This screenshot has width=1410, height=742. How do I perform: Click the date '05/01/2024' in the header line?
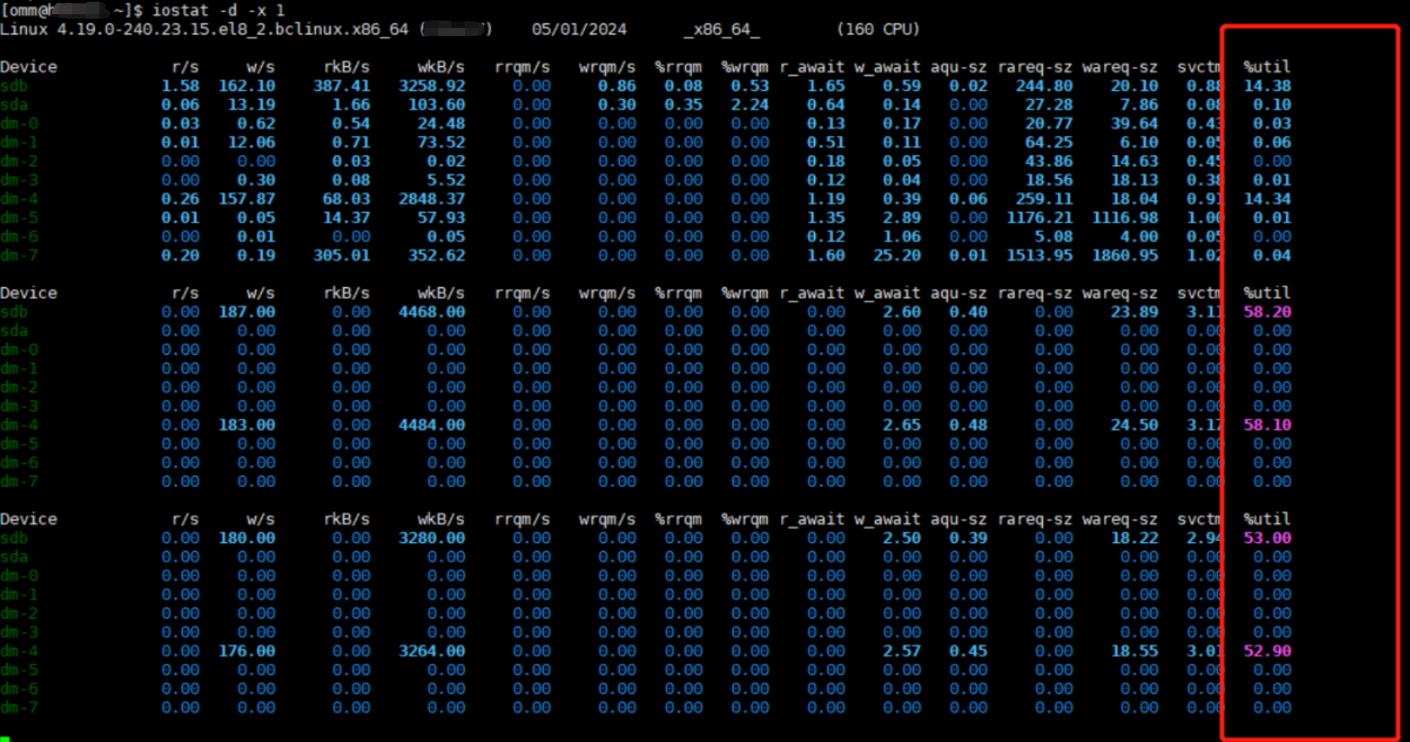(579, 29)
